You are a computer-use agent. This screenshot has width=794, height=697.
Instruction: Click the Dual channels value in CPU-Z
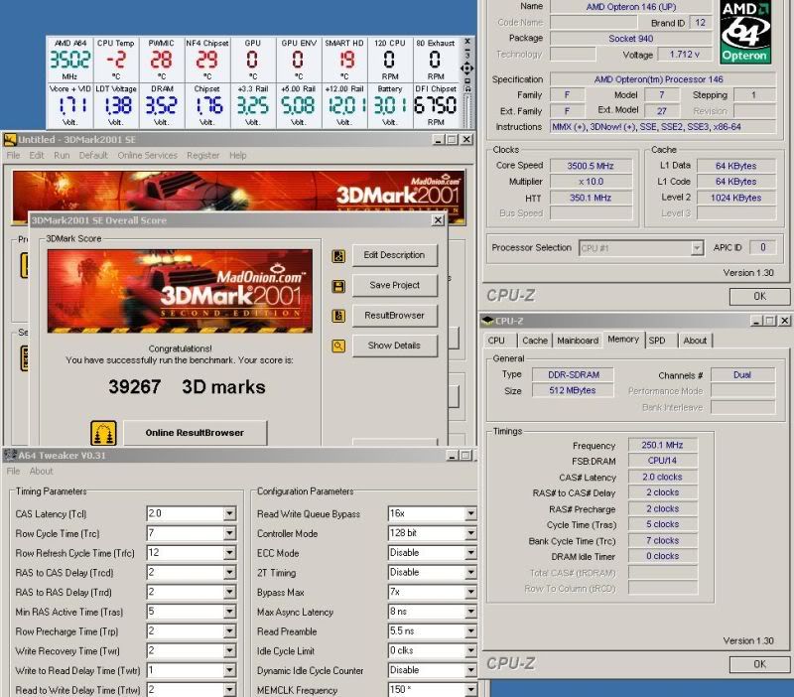(741, 375)
